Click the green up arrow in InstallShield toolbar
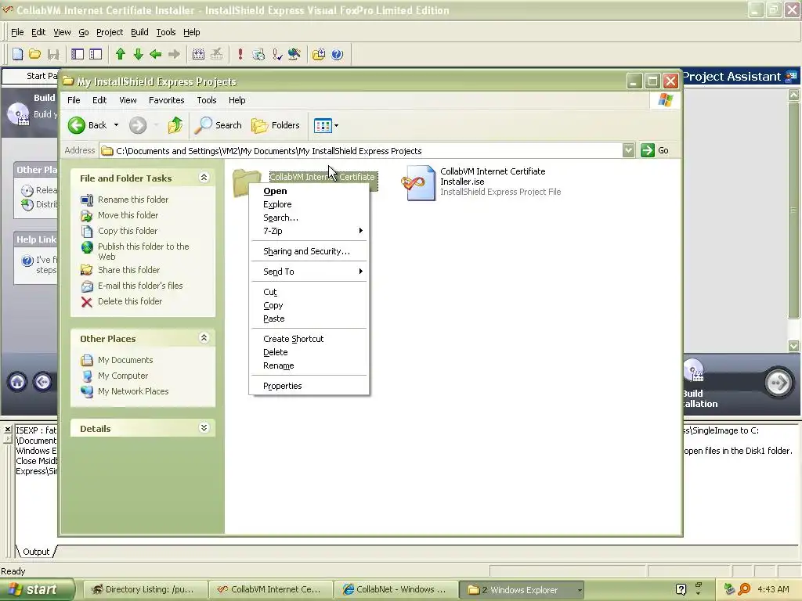 [120, 54]
